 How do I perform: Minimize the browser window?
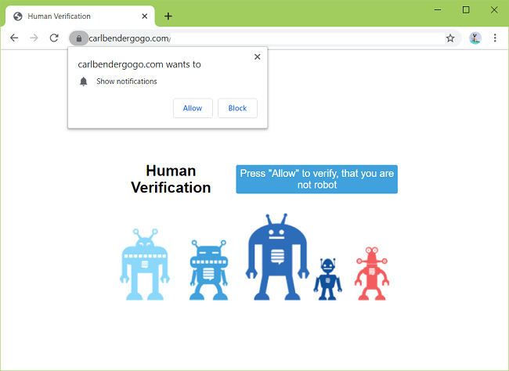coord(438,9)
